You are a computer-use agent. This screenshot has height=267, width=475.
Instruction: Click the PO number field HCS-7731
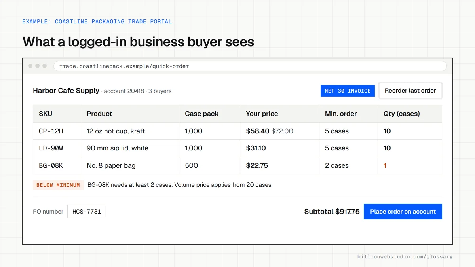(x=87, y=212)
